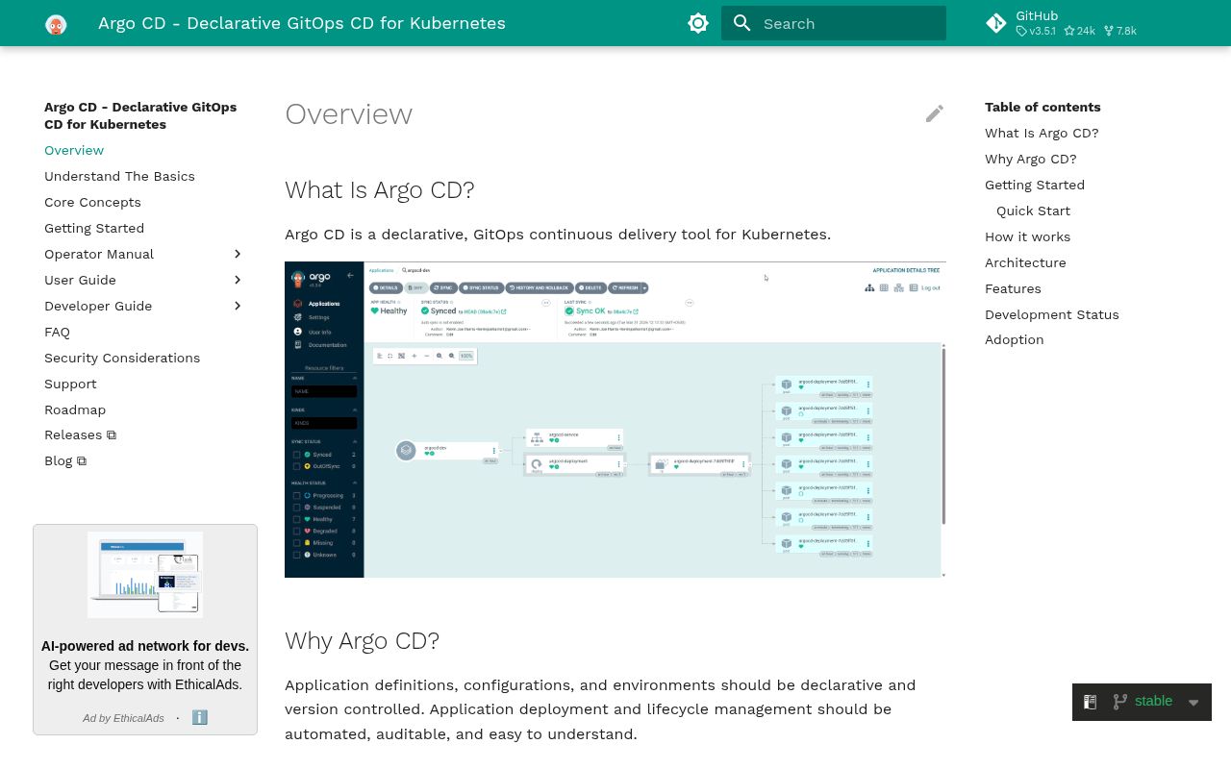Open the Overview nav item
Image resolution: width=1231 pixels, height=769 pixels.
(74, 150)
